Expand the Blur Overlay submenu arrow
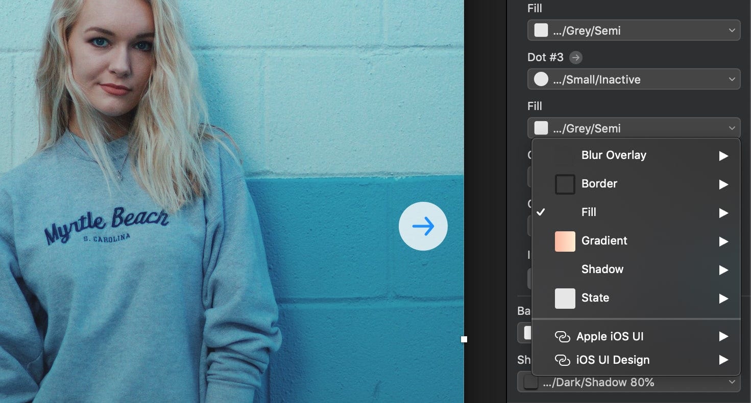Viewport: 751px width, 403px height. (723, 155)
